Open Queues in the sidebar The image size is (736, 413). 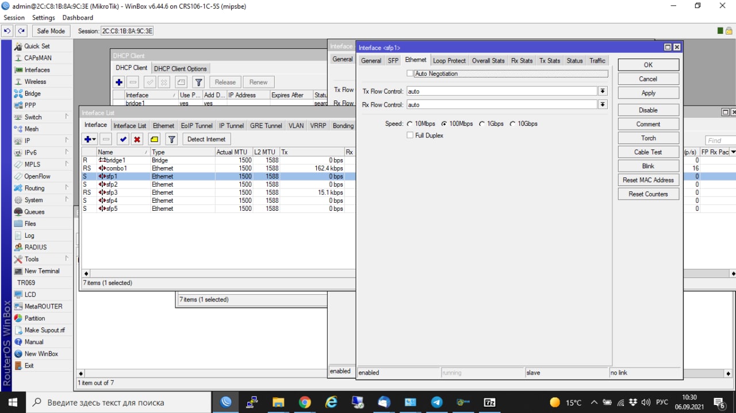34,212
